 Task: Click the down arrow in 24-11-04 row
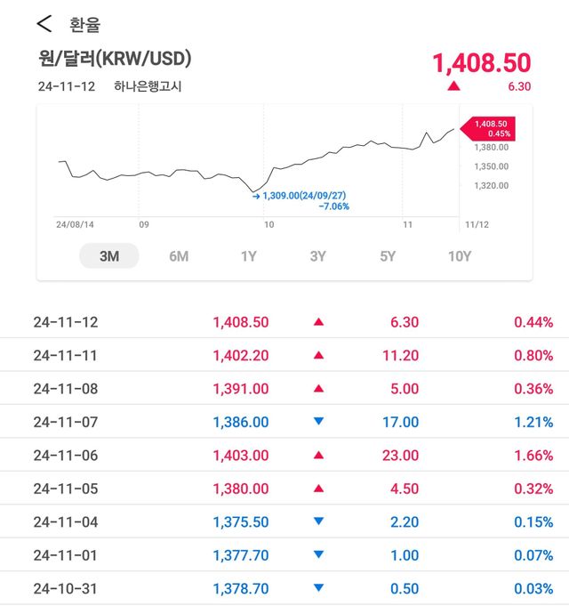click(x=318, y=522)
